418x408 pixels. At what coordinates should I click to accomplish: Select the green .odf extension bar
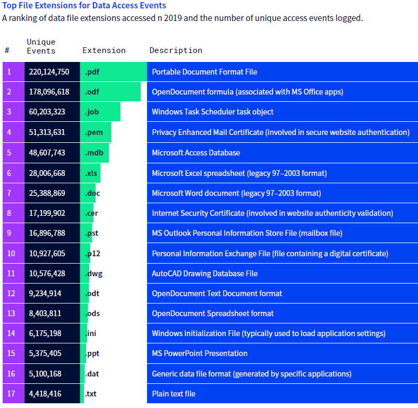point(110,91)
